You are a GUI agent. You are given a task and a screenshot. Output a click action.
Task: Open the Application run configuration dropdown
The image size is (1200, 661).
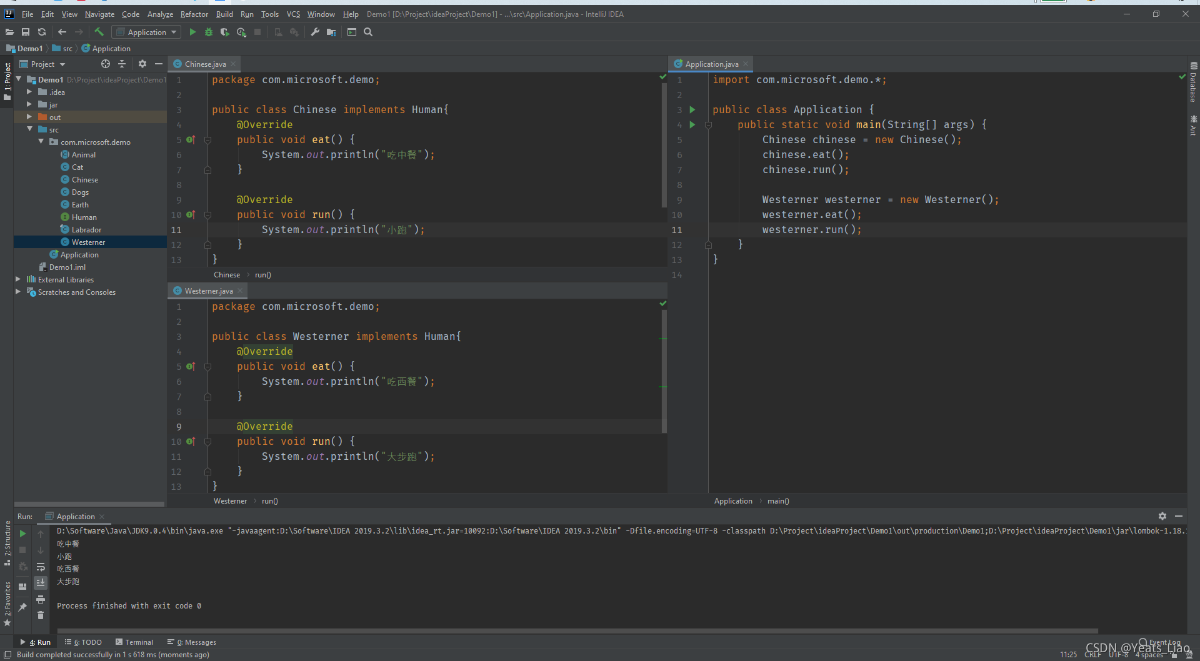pyautogui.click(x=146, y=32)
